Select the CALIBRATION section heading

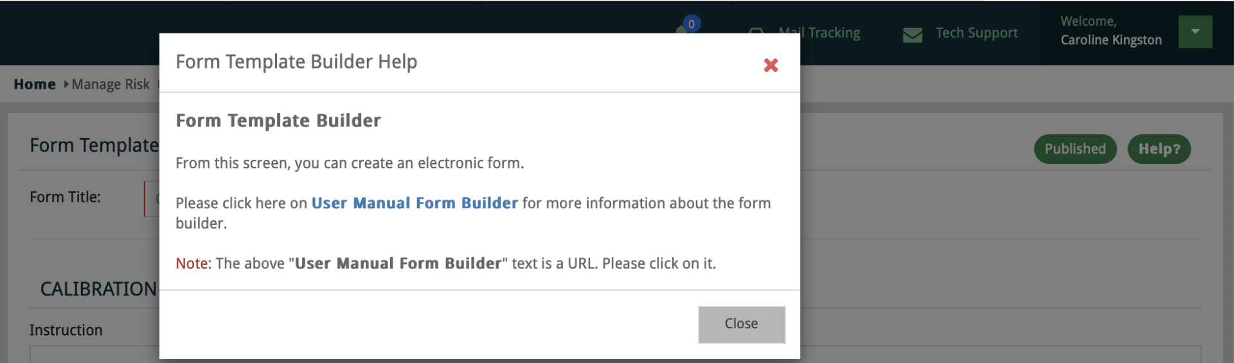click(98, 289)
